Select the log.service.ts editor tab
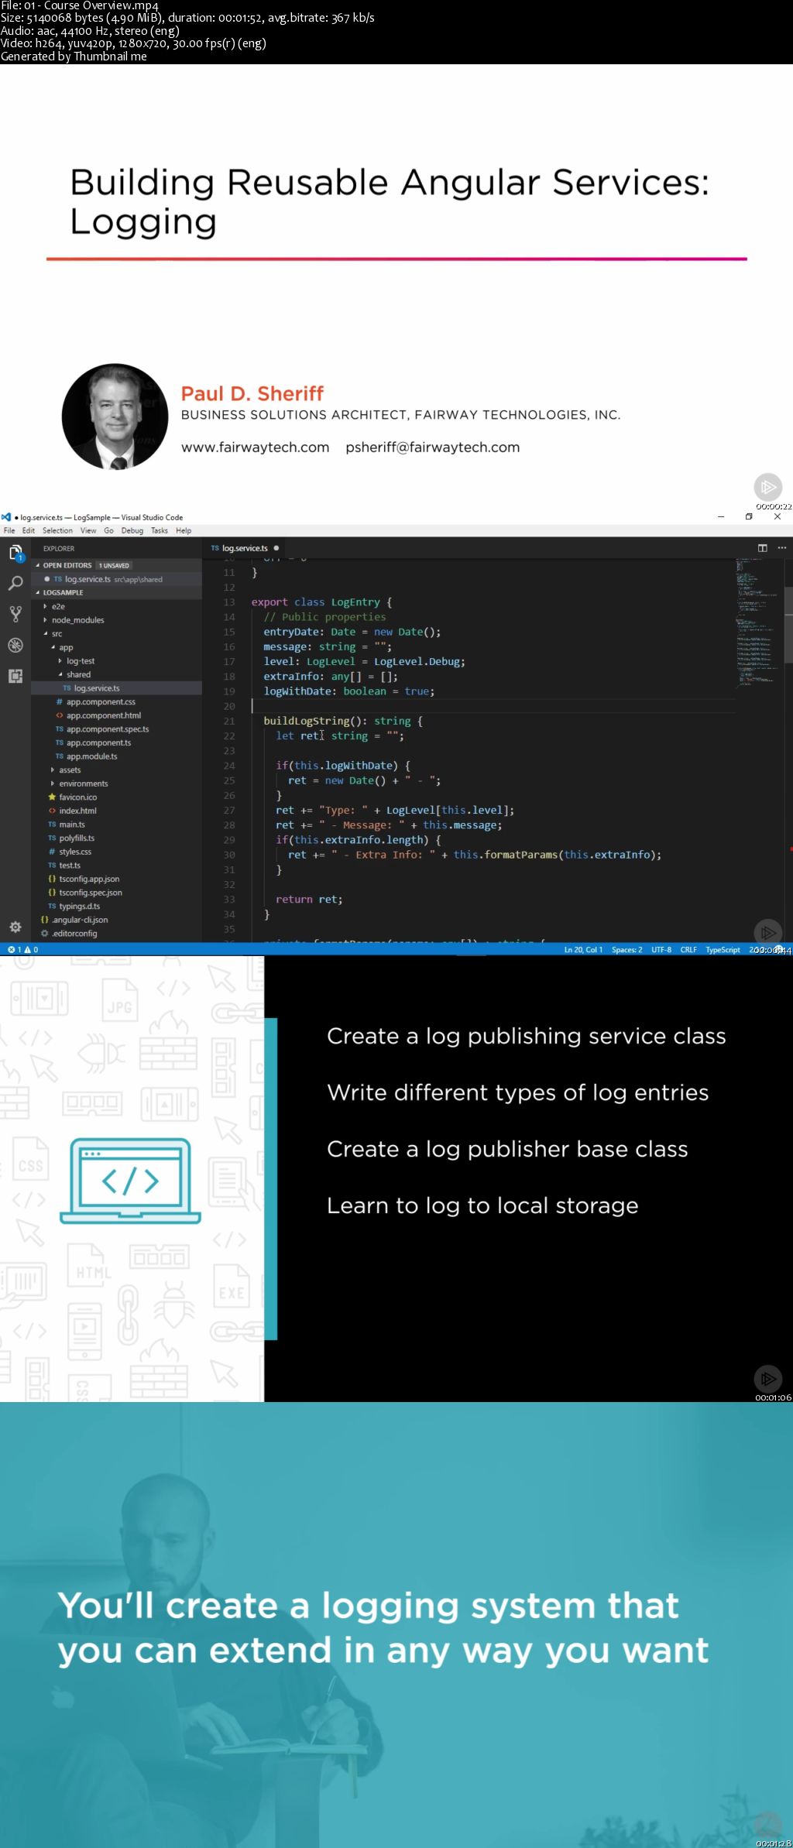The height and width of the screenshot is (1848, 793). pos(244,548)
